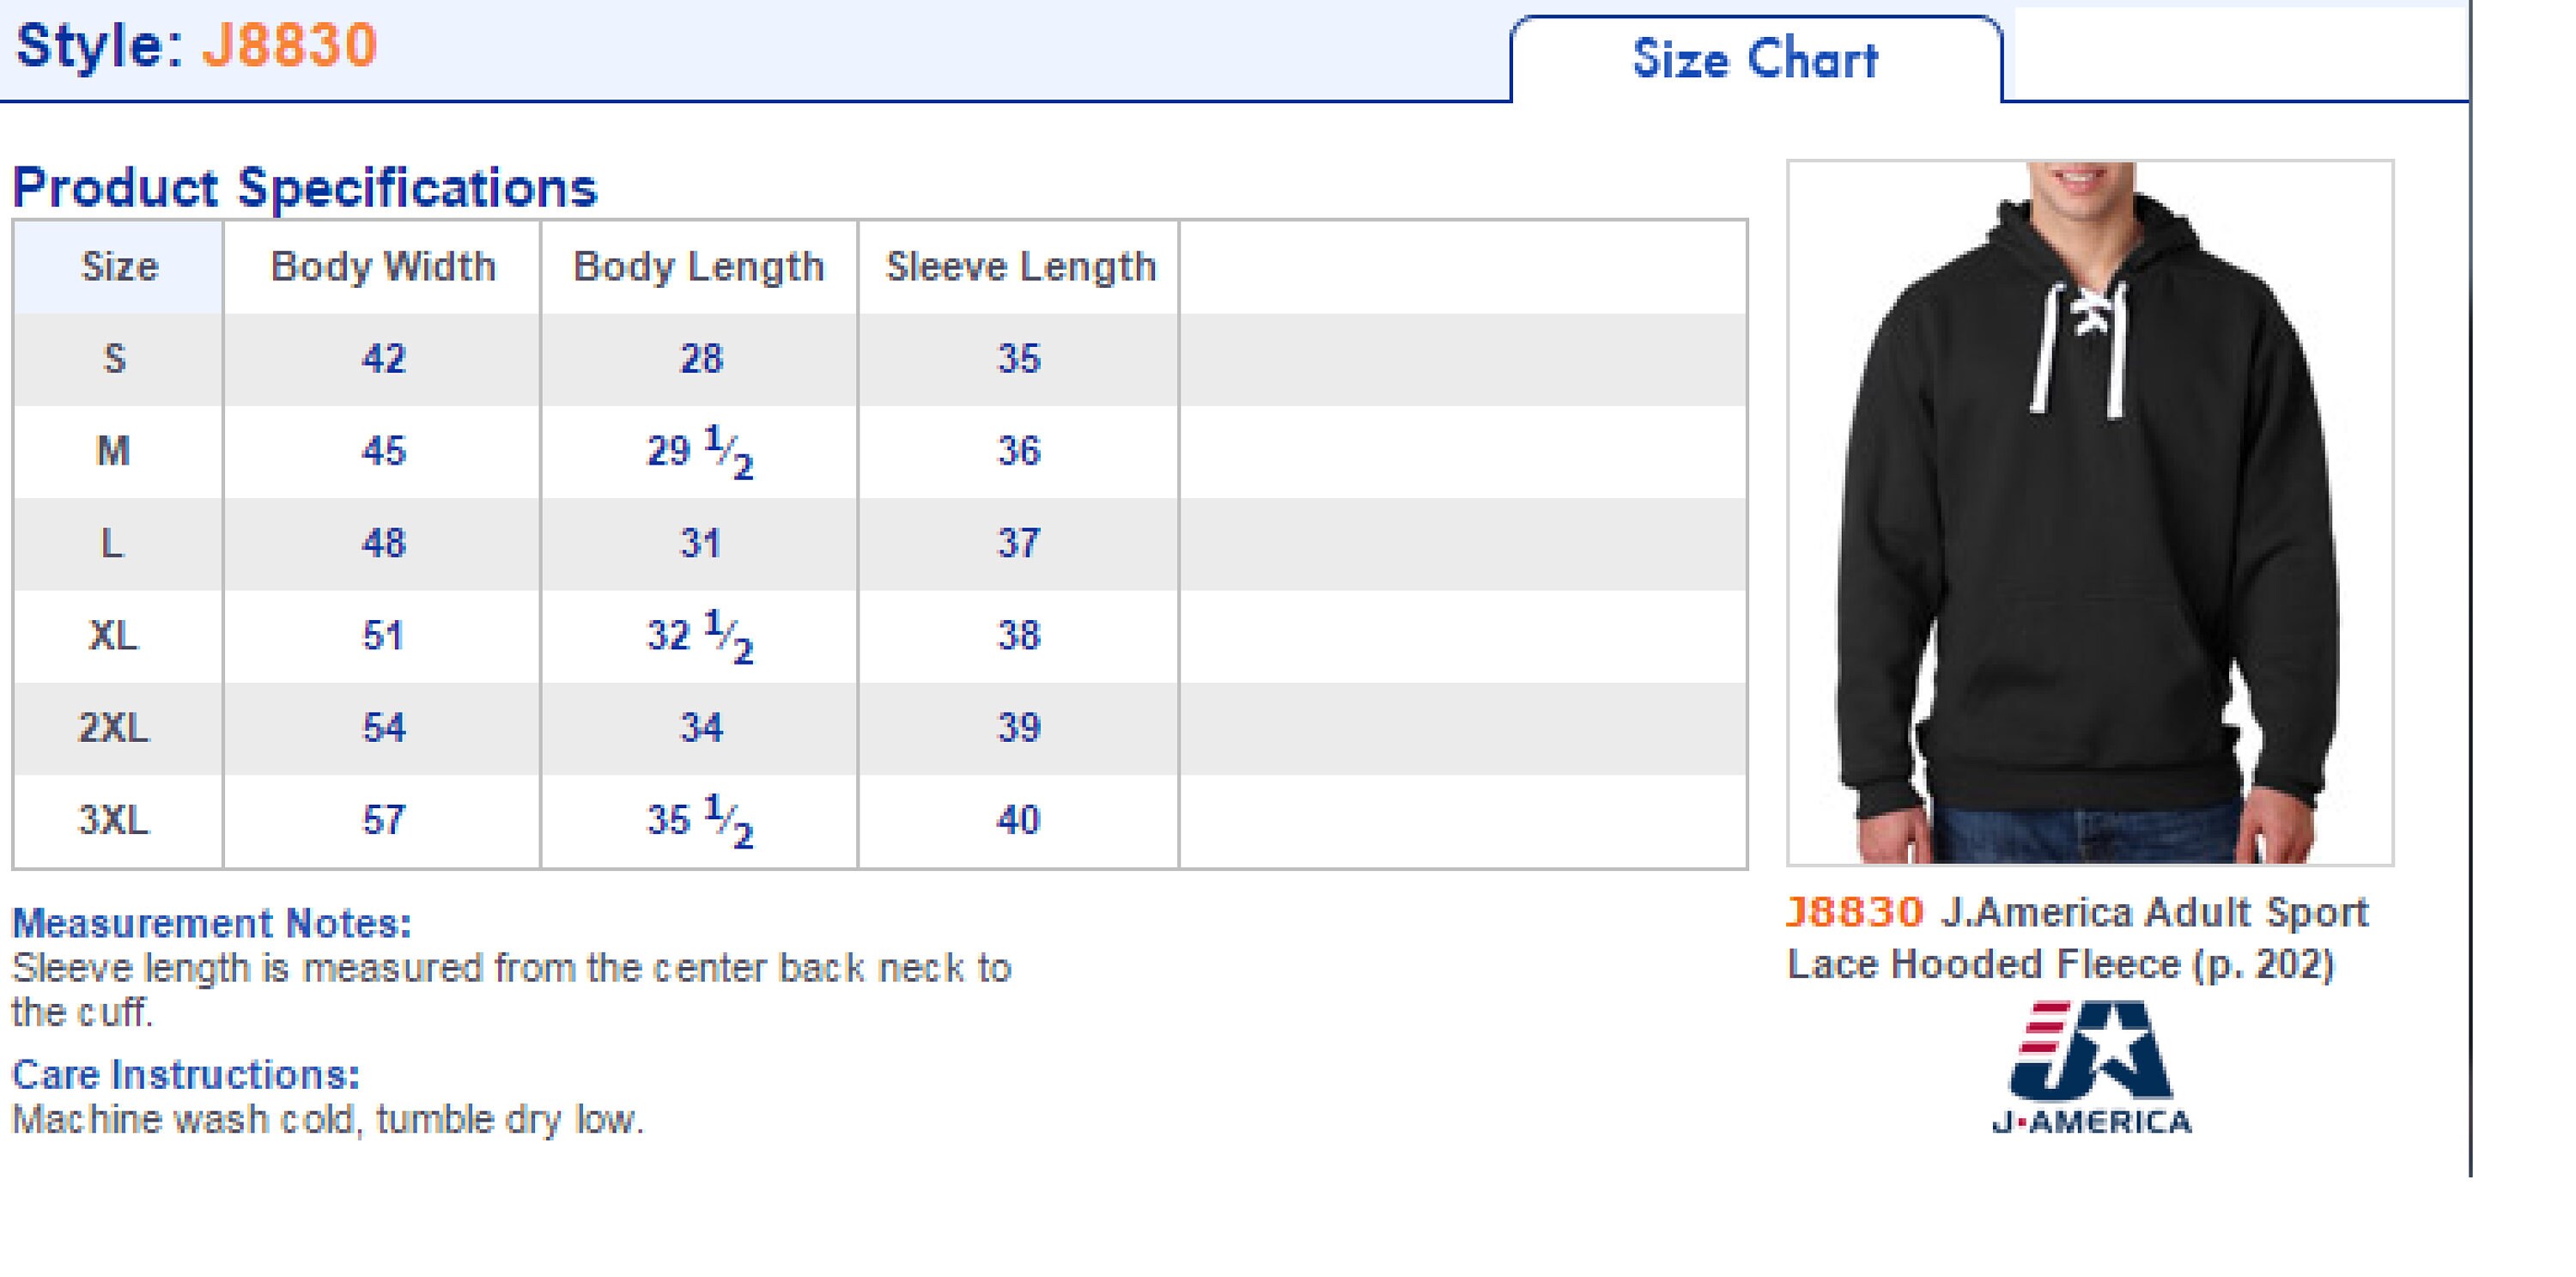
Task: Click the Body Length column header
Action: coord(699,267)
